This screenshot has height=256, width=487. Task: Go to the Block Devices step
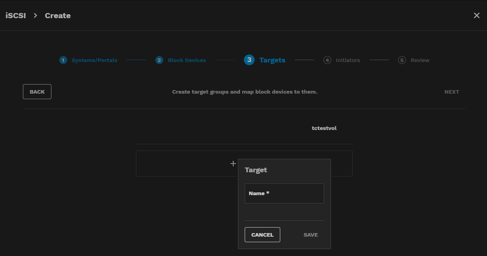click(187, 60)
